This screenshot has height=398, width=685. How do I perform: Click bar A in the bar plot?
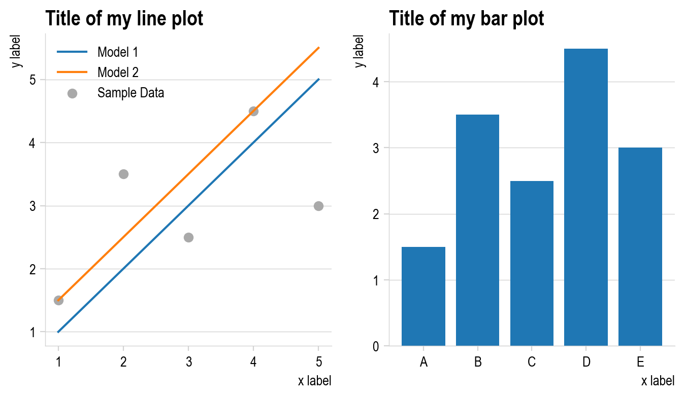tap(423, 297)
